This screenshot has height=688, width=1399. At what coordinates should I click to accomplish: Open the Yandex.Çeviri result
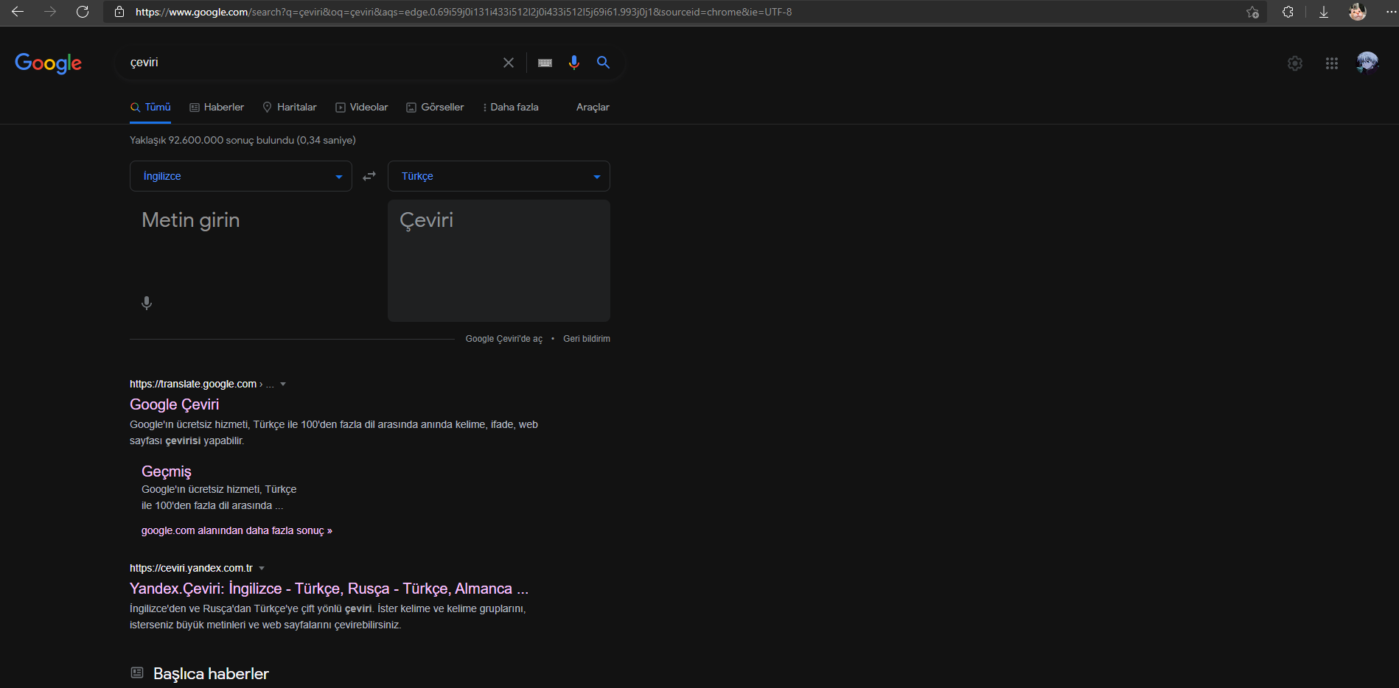coord(329,589)
